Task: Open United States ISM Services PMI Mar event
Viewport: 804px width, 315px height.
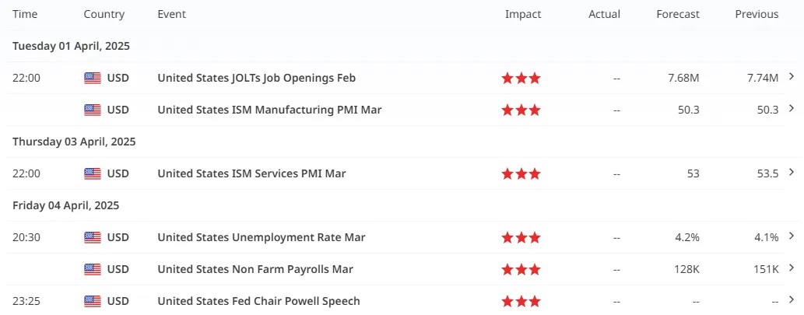Action: (251, 173)
